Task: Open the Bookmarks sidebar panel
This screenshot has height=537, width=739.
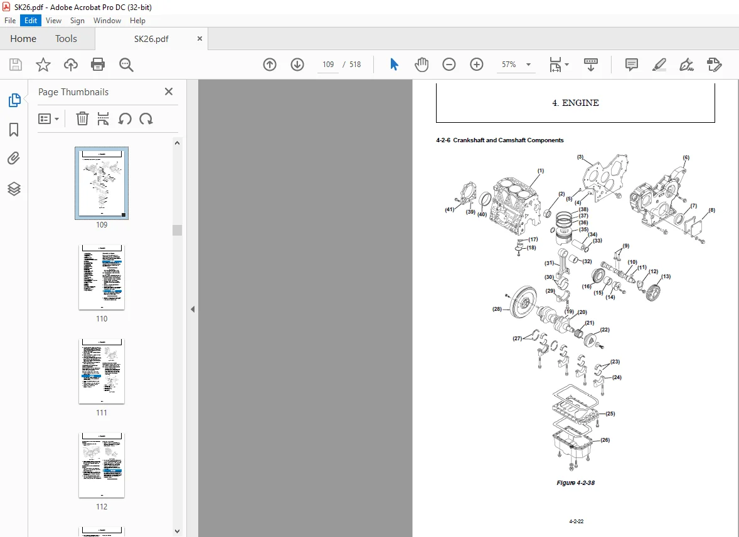Action: click(14, 130)
